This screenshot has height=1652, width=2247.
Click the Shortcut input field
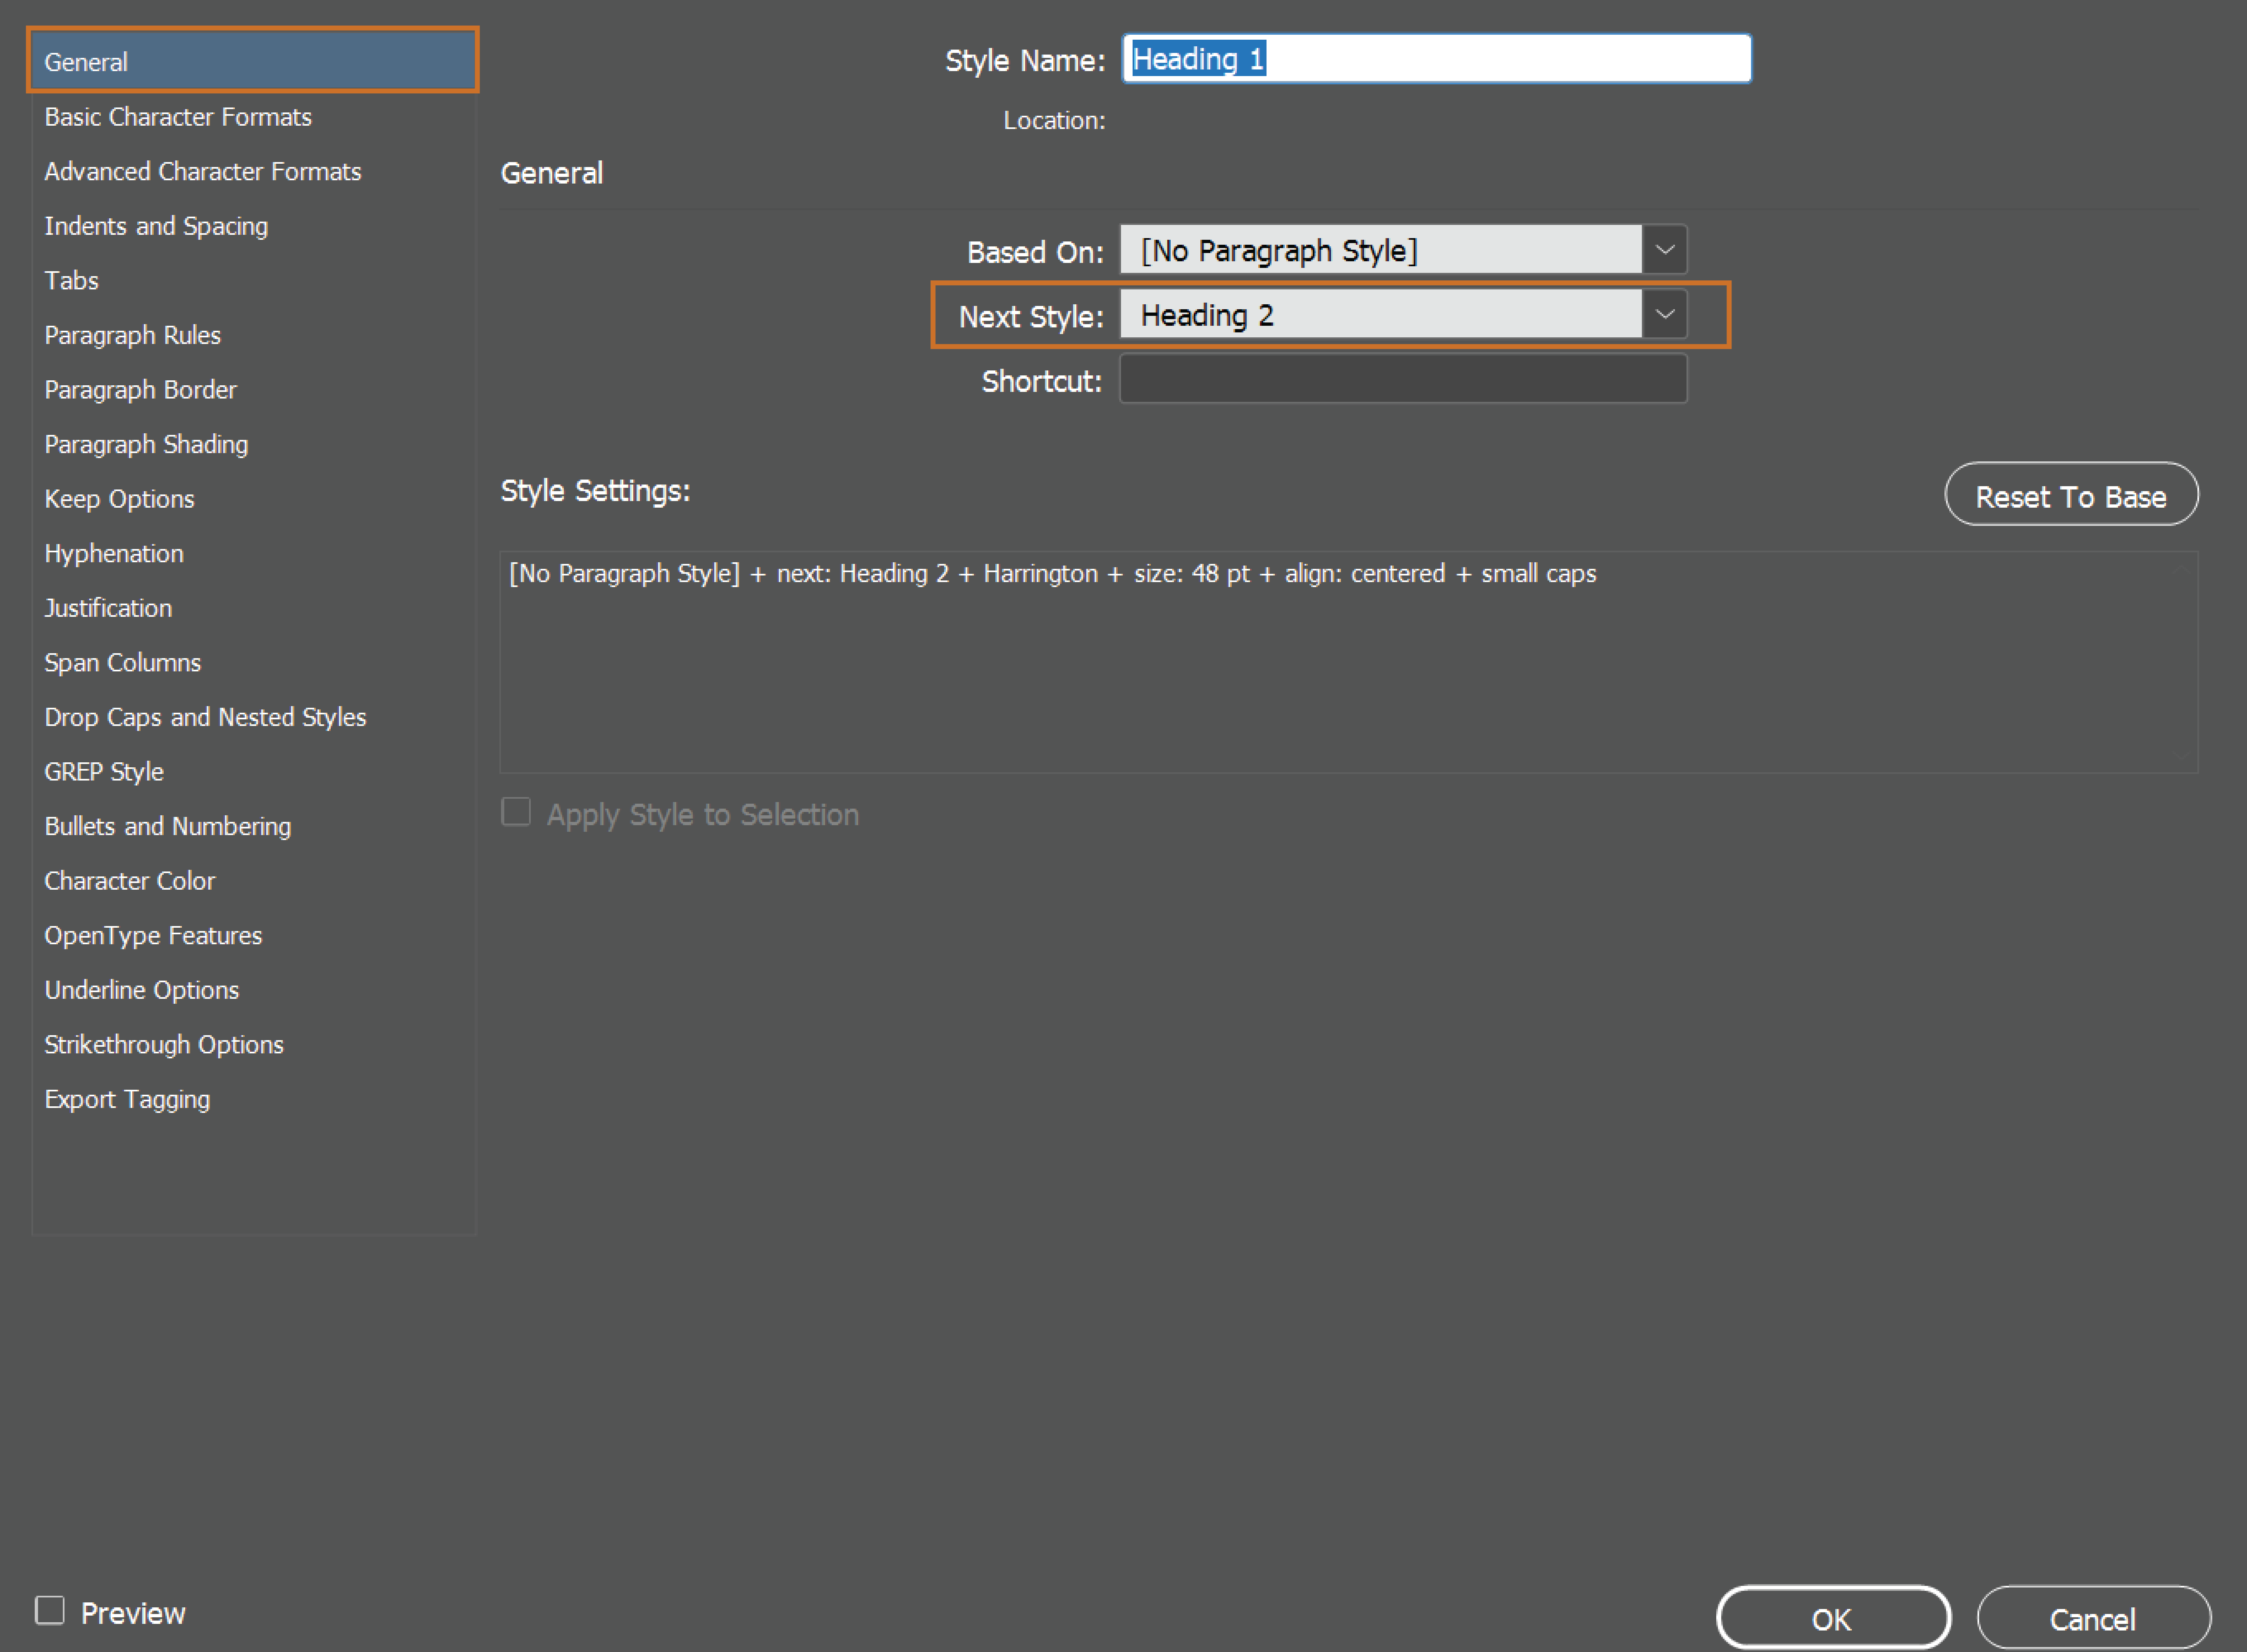[x=1402, y=380]
